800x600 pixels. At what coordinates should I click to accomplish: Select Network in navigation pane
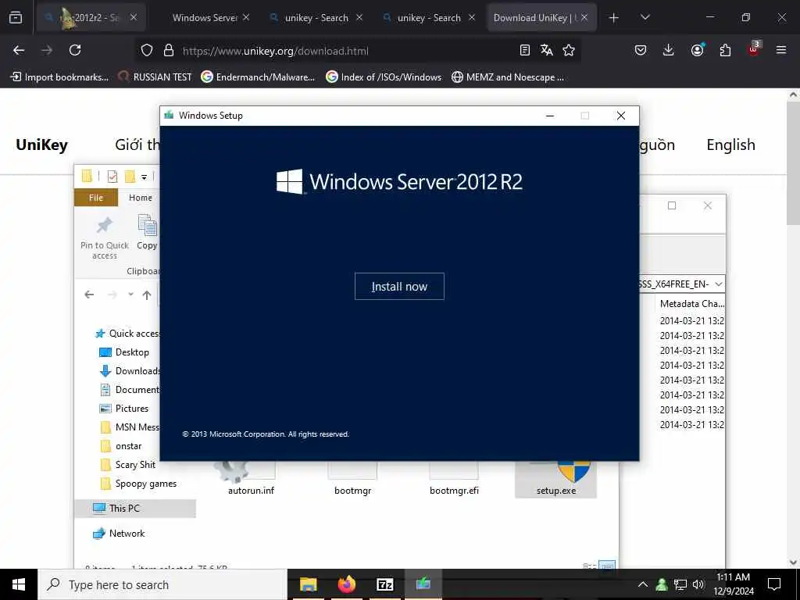119,533
